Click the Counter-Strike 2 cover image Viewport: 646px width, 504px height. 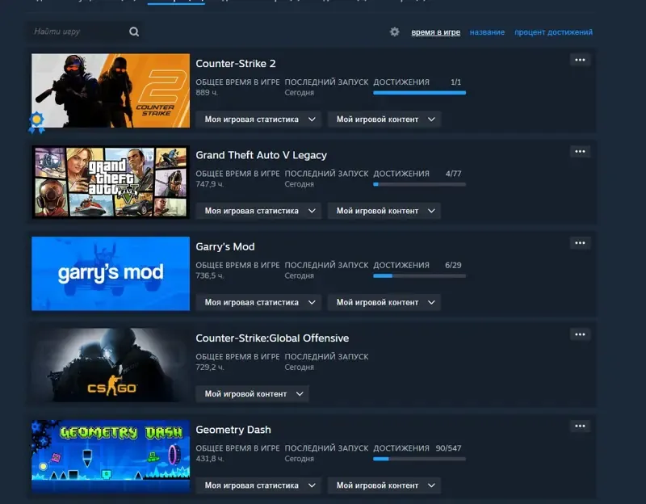(111, 90)
